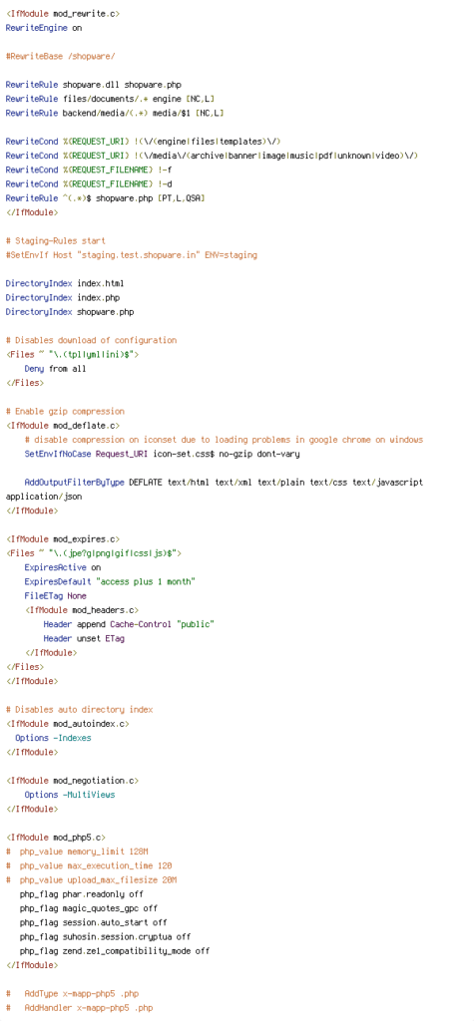Click the 'Options -MultiViews' directive
The width and height of the screenshot is (474, 1021).
click(70, 795)
